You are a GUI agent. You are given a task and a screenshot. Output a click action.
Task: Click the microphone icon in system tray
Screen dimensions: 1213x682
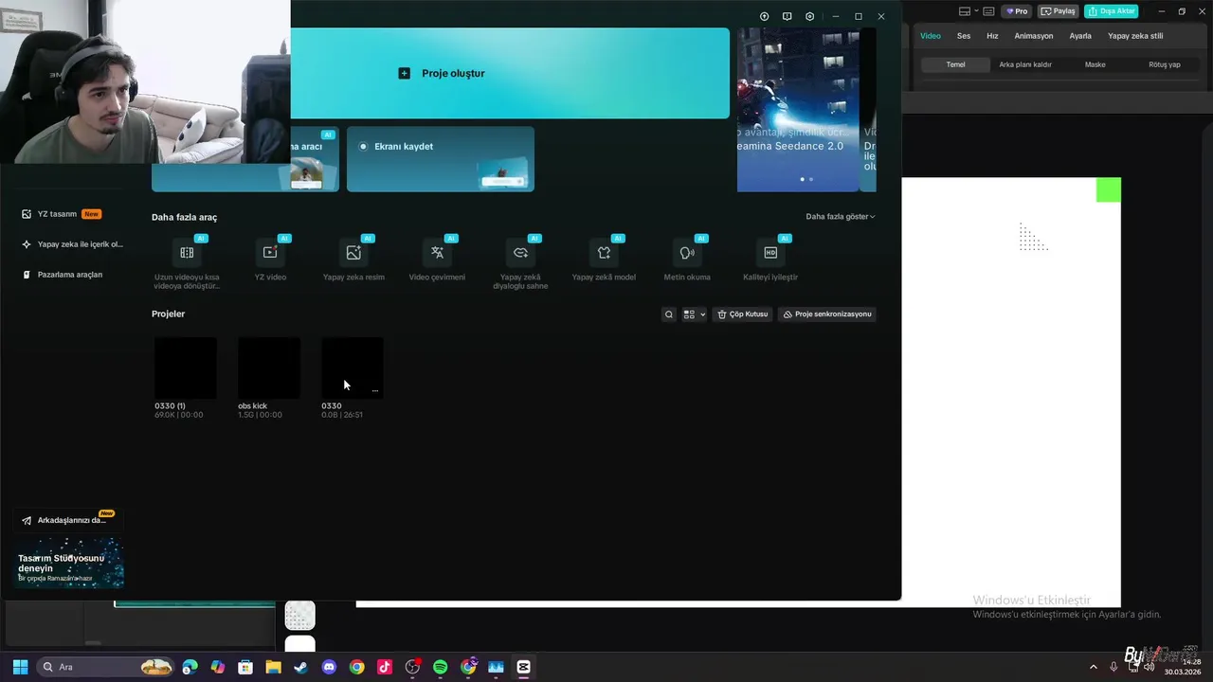(x=1113, y=667)
